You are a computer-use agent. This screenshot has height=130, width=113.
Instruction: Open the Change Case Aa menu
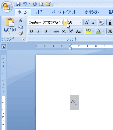coord(79,31)
